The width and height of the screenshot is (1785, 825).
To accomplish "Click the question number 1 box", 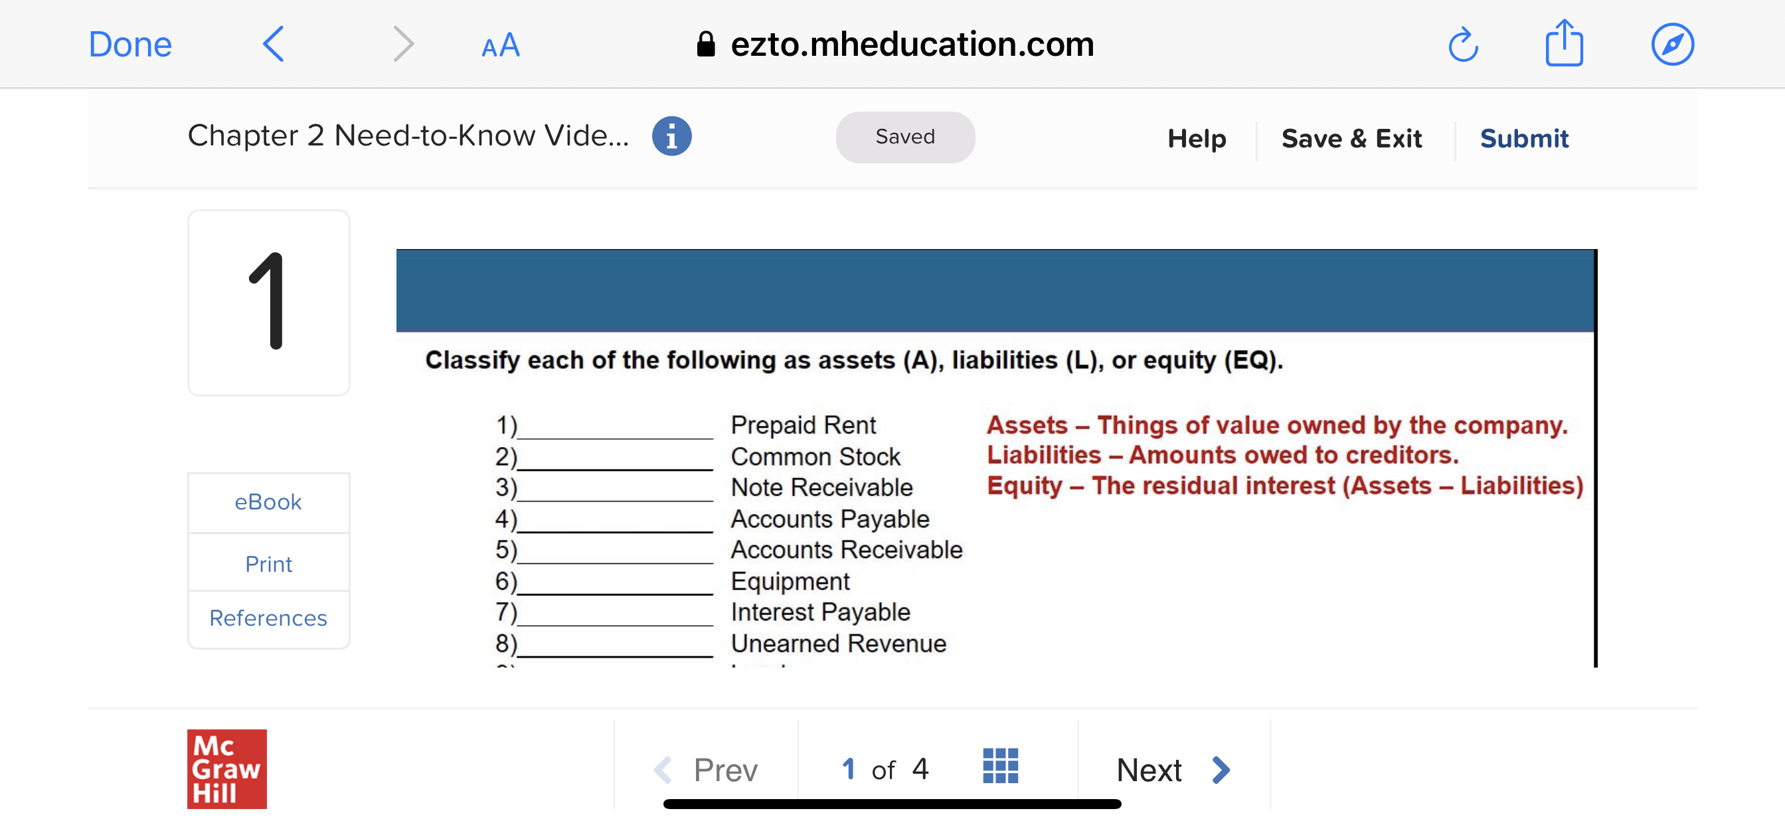I will pyautogui.click(x=268, y=302).
